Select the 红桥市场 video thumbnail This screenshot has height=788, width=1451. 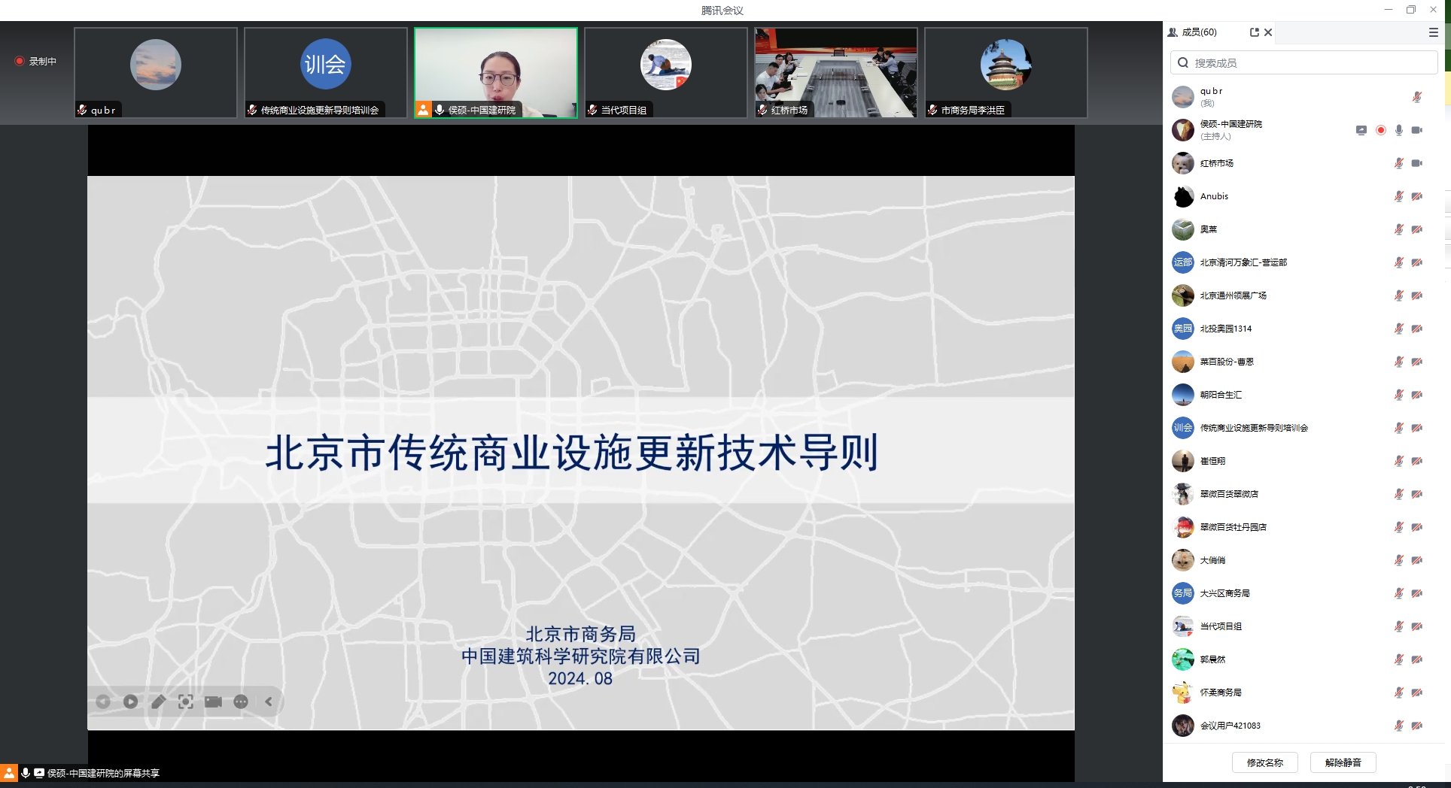point(835,72)
